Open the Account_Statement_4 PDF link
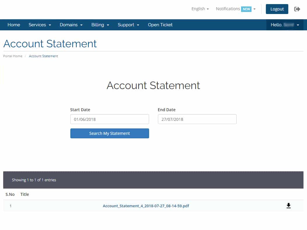This screenshot has width=307, height=230. pos(146,206)
